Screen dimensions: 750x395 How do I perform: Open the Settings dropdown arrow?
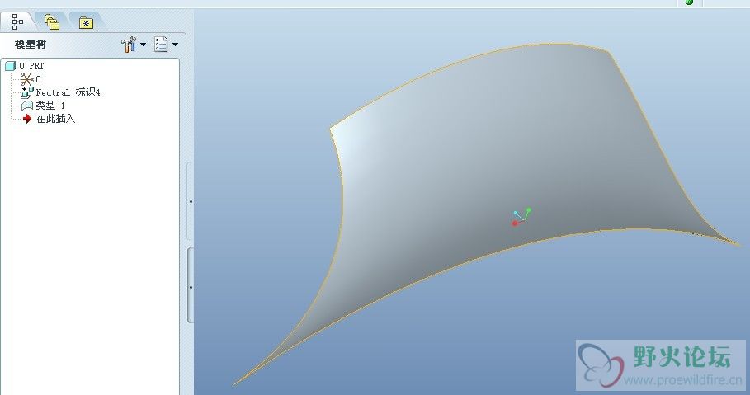tap(143, 45)
